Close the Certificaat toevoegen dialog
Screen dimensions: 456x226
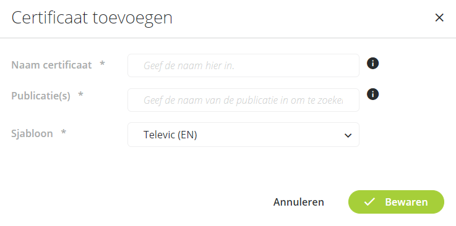(439, 18)
